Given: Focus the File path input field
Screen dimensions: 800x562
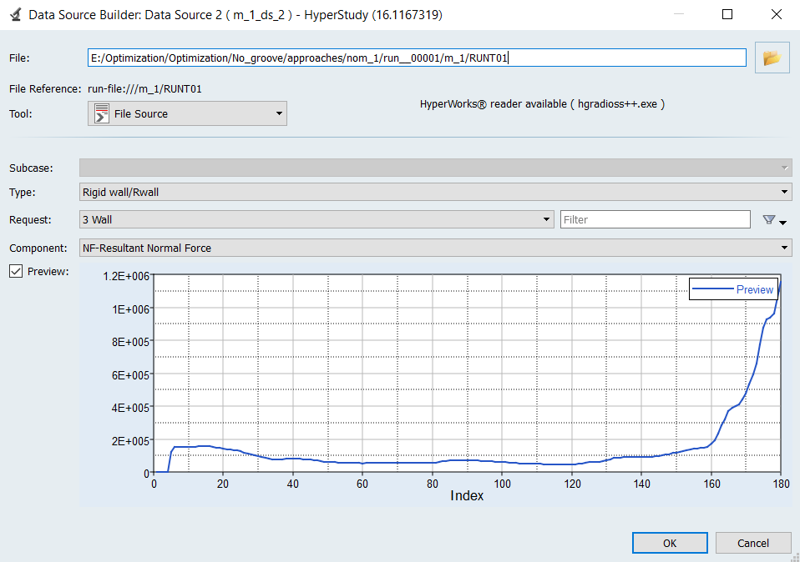Looking at the screenshot, I should (417, 58).
